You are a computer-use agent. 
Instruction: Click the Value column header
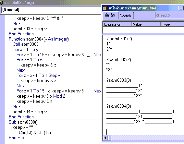pos(146,24)
